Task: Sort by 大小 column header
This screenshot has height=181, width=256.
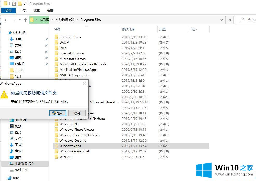Action: pos(193,29)
